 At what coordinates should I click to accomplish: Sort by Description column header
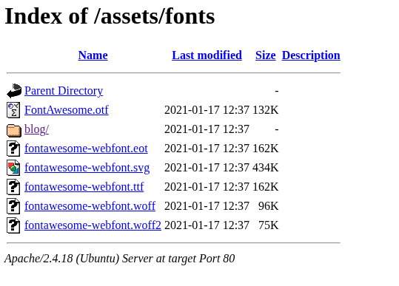pos(311,55)
